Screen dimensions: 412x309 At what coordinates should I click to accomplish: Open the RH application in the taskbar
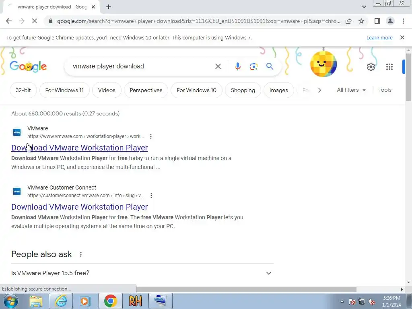tap(135, 301)
